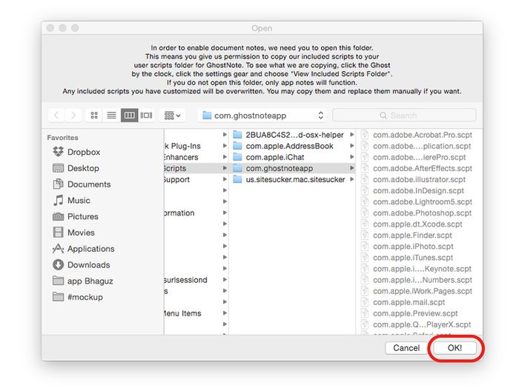Open app Bhaguz folder in sidebar
Viewport: 519px width, 391px height.
click(83, 281)
